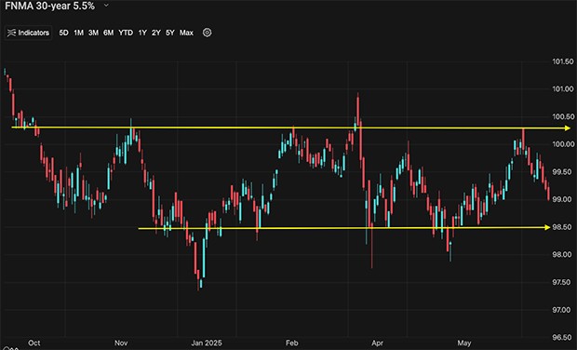Click the 100.50 price axis label
Image resolution: width=577 pixels, height=350 pixels.
[563, 116]
